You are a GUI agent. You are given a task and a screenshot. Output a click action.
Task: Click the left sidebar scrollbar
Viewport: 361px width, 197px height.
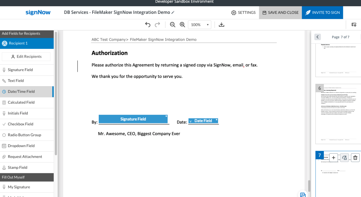56,93
